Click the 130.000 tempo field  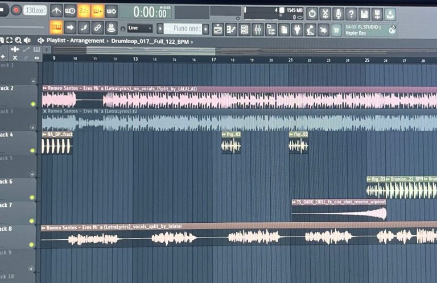[35, 11]
